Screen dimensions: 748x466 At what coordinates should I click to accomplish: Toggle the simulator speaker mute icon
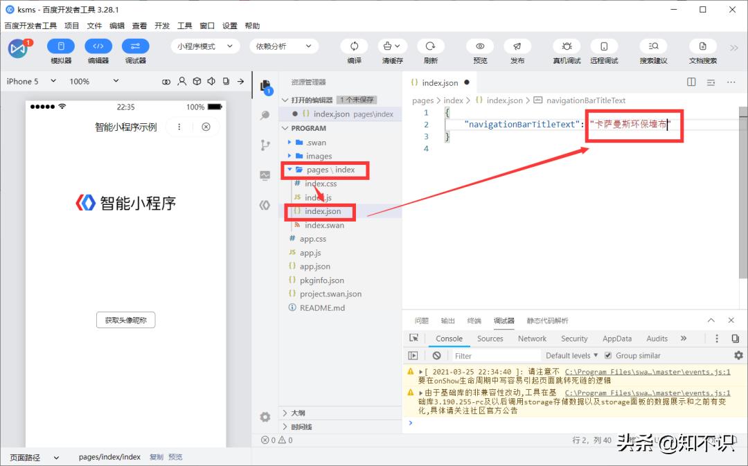pos(211,81)
